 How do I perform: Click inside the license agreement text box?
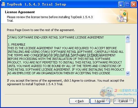[x=66, y=55]
